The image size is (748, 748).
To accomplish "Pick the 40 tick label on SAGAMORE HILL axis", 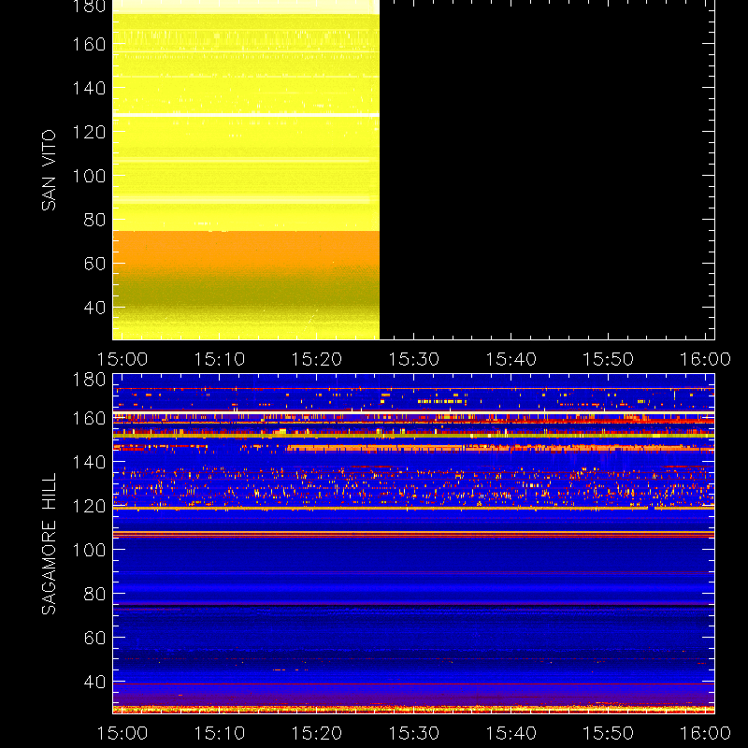I will click(x=94, y=682).
